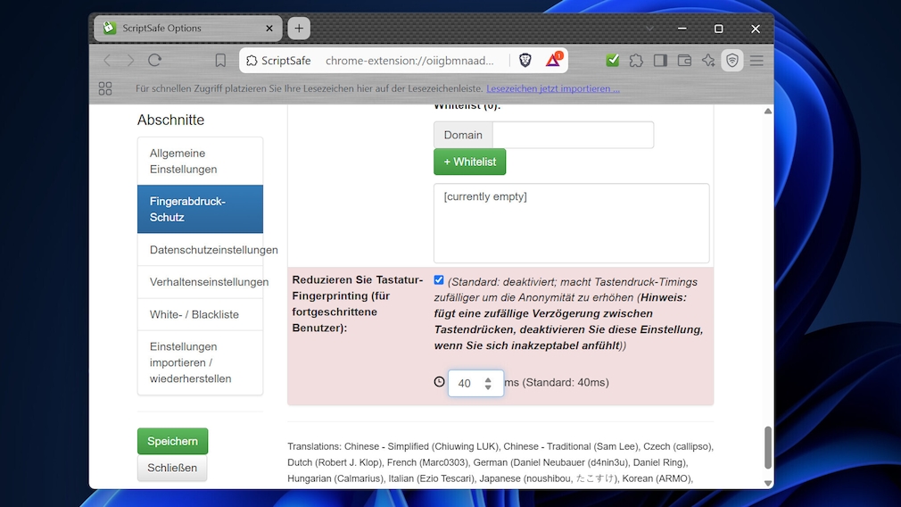
Task: Uncheck the keyboard fingerprinting reduction checkbox
Action: [439, 280]
